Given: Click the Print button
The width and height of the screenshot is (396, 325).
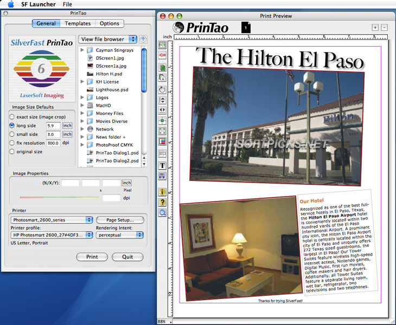Looking at the screenshot, I should 92,257.
